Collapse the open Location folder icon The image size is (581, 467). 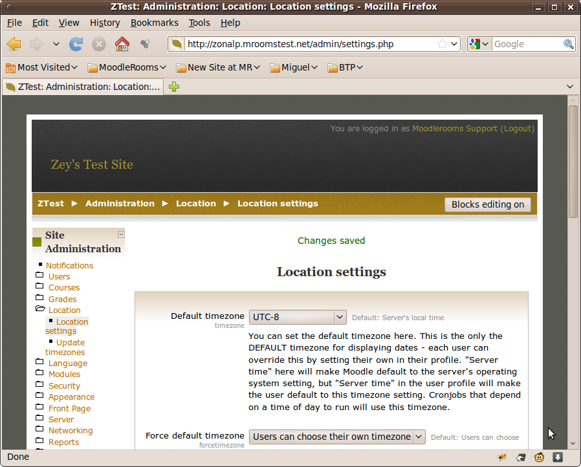pos(40,309)
